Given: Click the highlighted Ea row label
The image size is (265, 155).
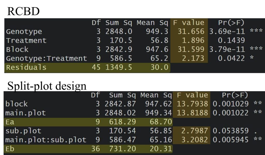Looking at the screenshot, I should click(x=10, y=122).
